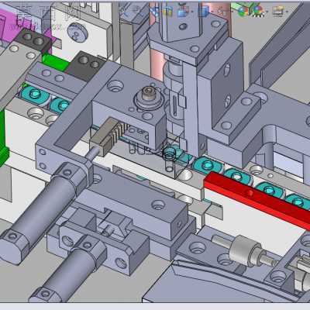Select the red bar part in model
The image size is (310, 310).
[x=256, y=200]
